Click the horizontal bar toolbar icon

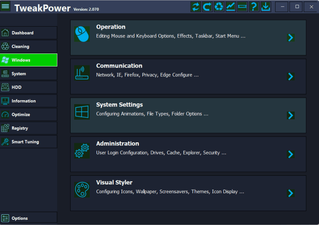tap(242, 7)
